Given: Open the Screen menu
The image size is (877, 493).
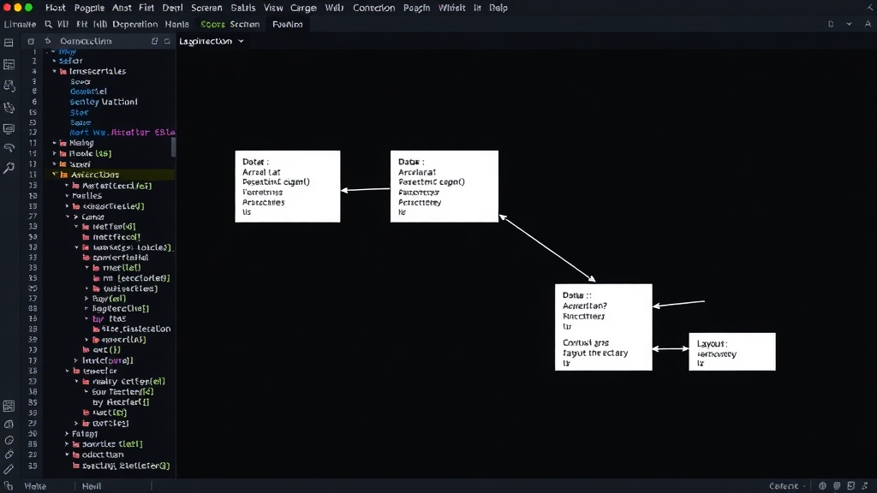Looking at the screenshot, I should (x=206, y=8).
